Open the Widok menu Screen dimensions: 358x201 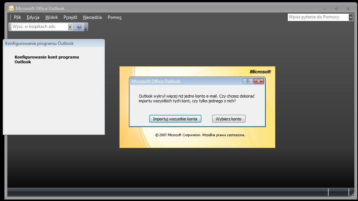pyautogui.click(x=51, y=17)
